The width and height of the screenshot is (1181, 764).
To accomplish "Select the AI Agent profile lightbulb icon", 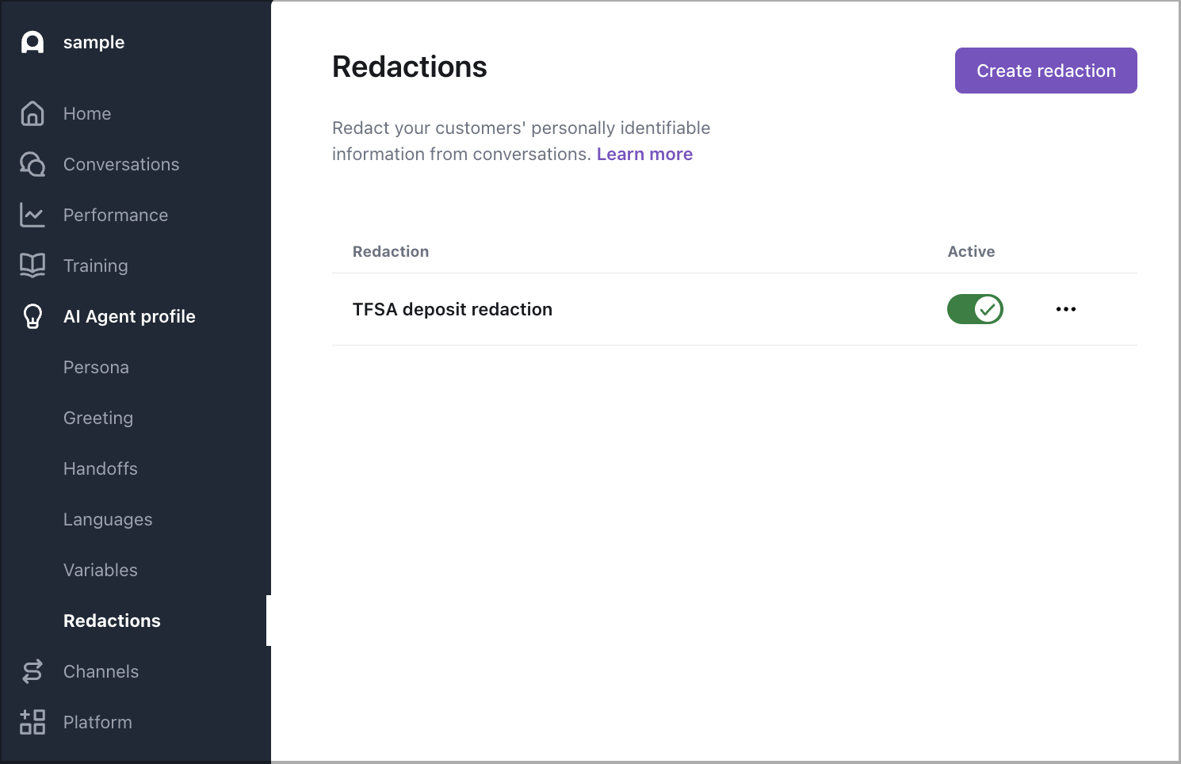I will (x=32, y=316).
